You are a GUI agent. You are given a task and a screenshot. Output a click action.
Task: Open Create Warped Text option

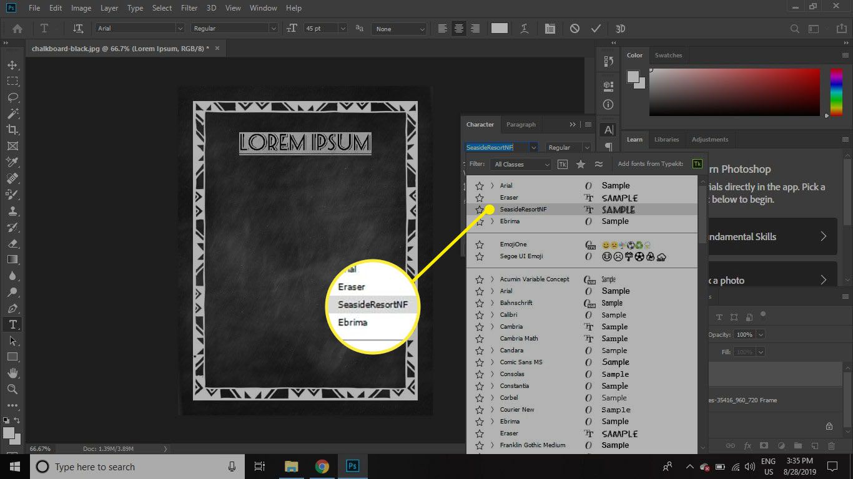[x=525, y=29]
